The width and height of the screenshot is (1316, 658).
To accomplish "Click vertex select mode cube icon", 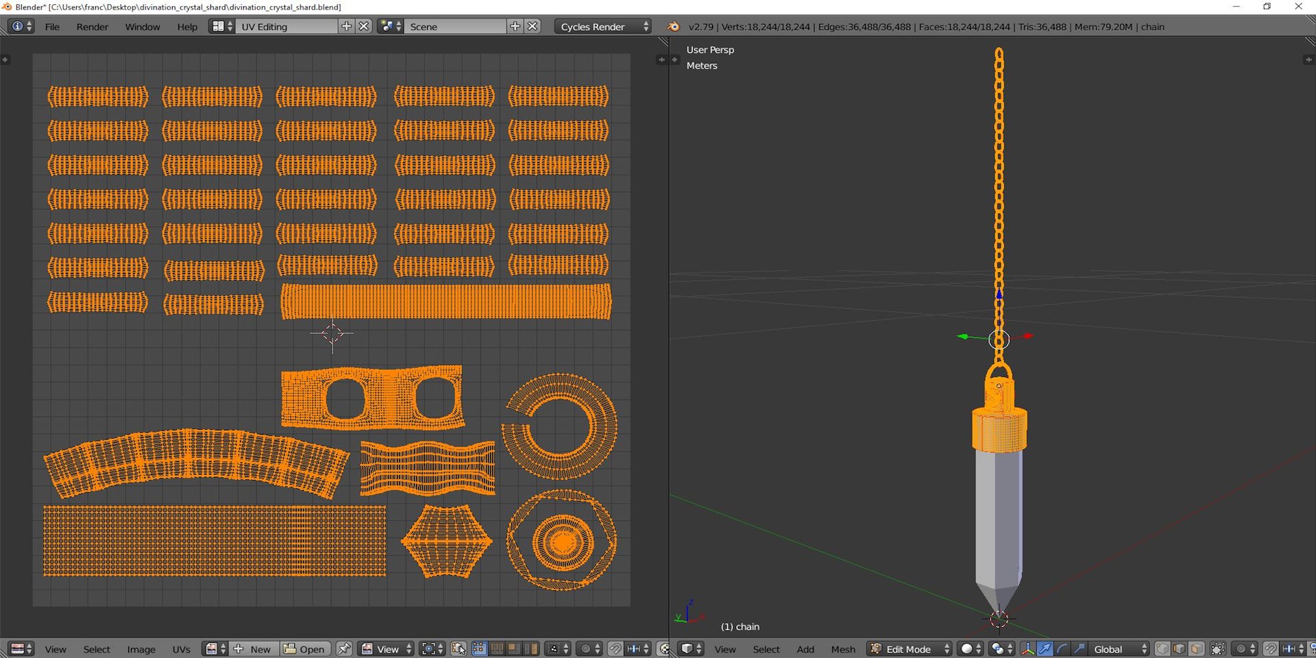I will (x=1162, y=649).
